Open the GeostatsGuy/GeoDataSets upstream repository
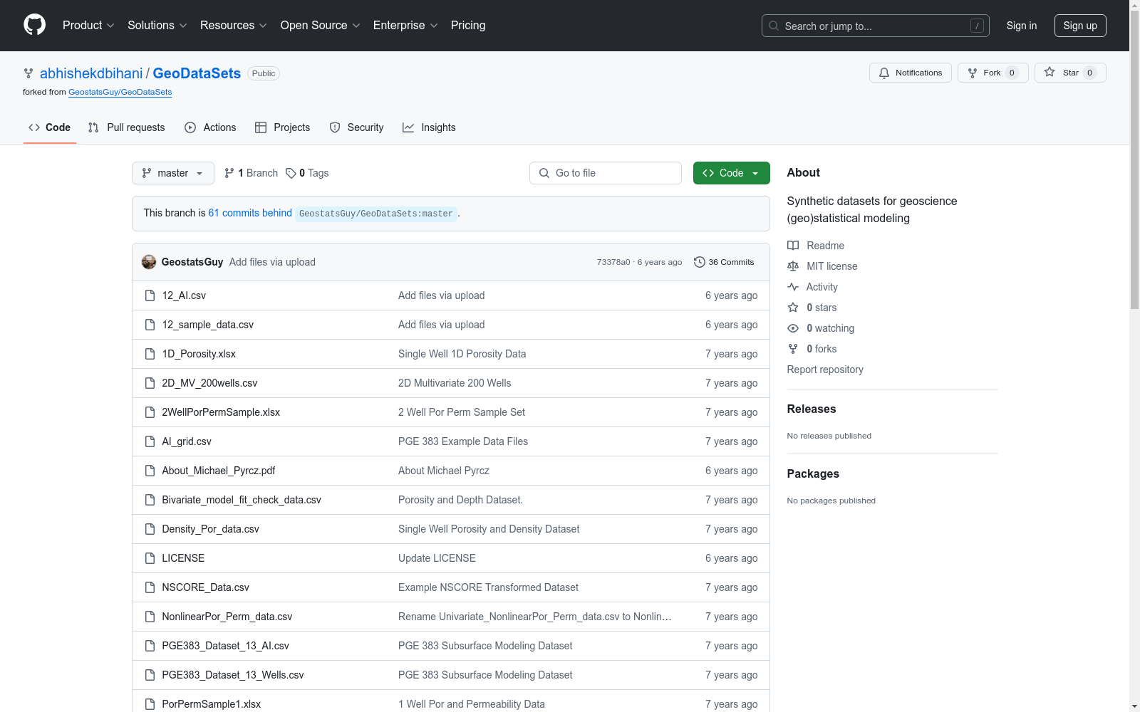This screenshot has width=1140, height=712. (x=120, y=92)
